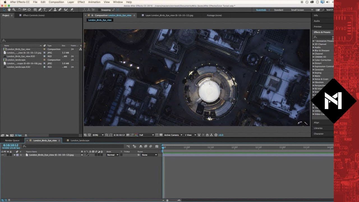Select London_landscape composition in Project panel
Viewport: 359px width, 202px height.
[x=16, y=60]
